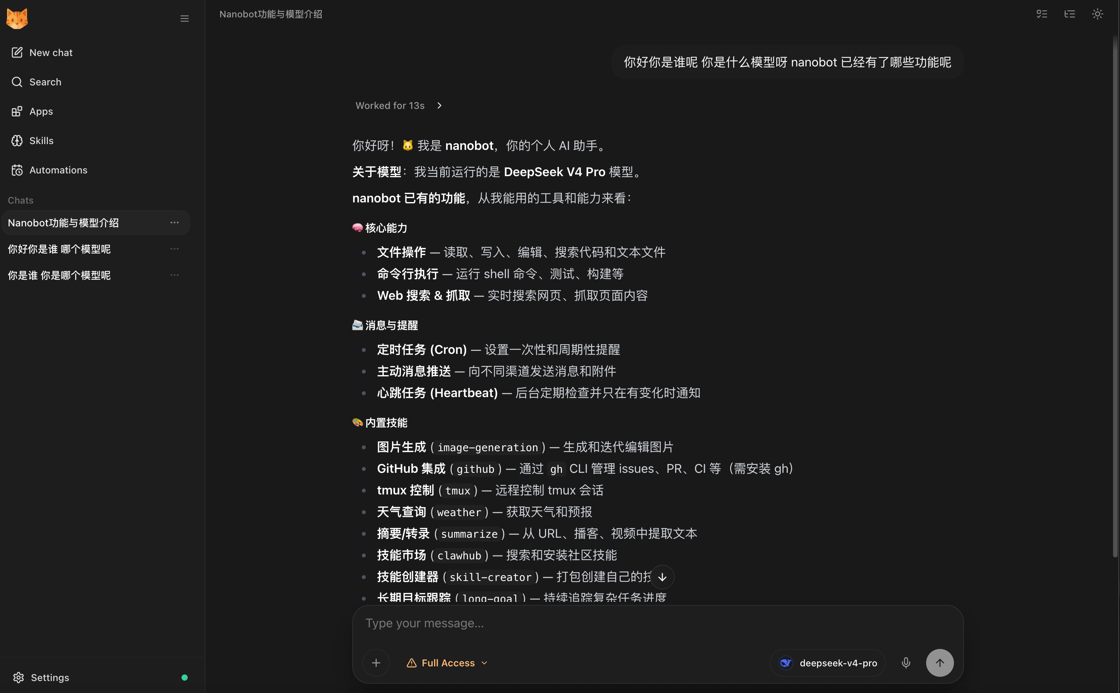This screenshot has width=1120, height=693.
Task: Toggle light/dark theme sun icon
Action: 1098,14
